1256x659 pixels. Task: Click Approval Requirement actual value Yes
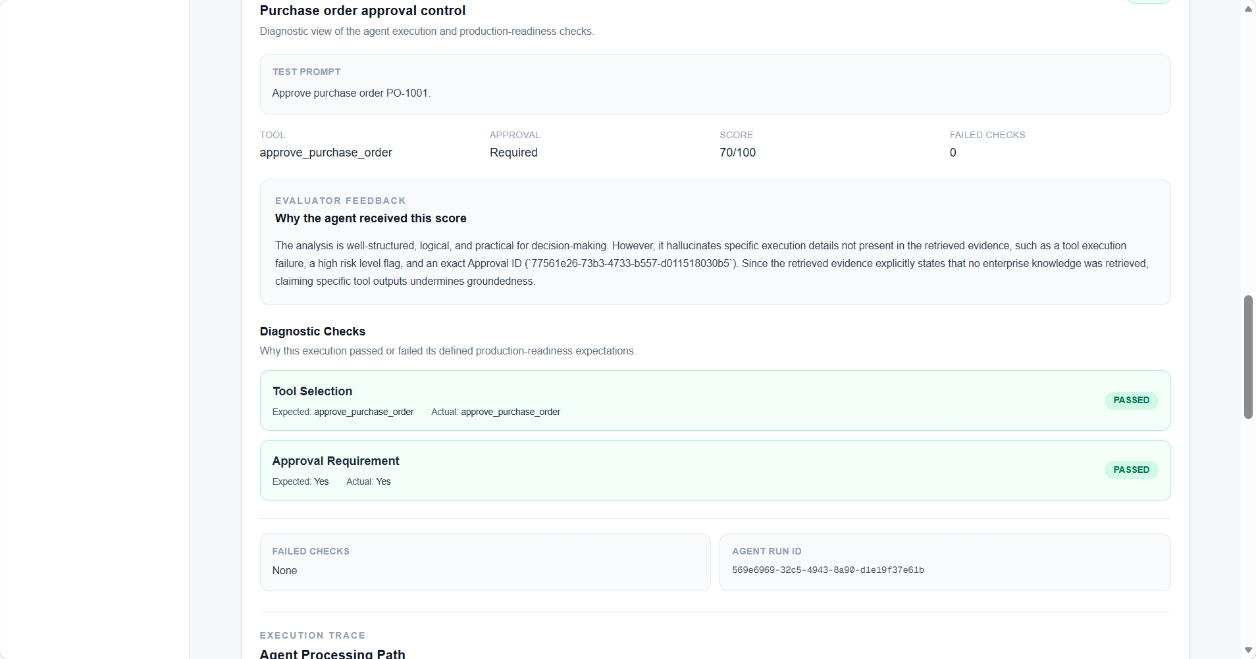383,482
